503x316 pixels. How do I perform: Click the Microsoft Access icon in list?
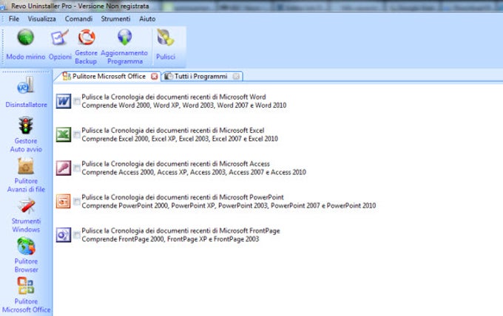pos(64,168)
